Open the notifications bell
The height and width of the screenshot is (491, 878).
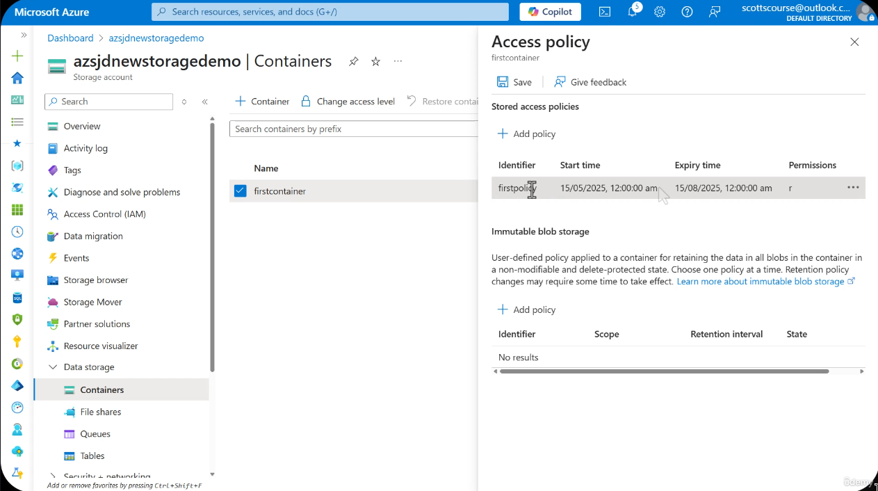pyautogui.click(x=633, y=12)
